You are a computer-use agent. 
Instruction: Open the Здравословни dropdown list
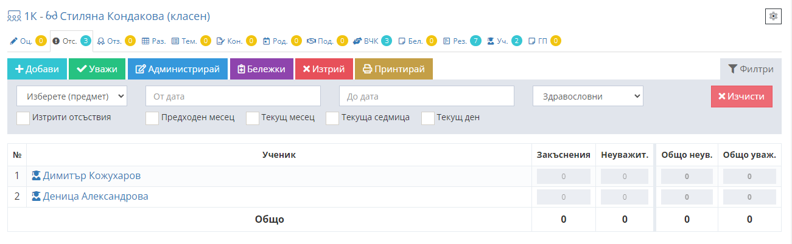(x=588, y=96)
